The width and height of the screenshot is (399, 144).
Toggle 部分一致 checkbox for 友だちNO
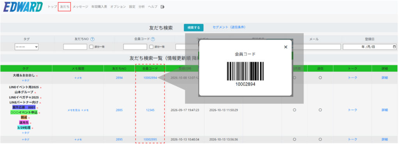pos(91,47)
